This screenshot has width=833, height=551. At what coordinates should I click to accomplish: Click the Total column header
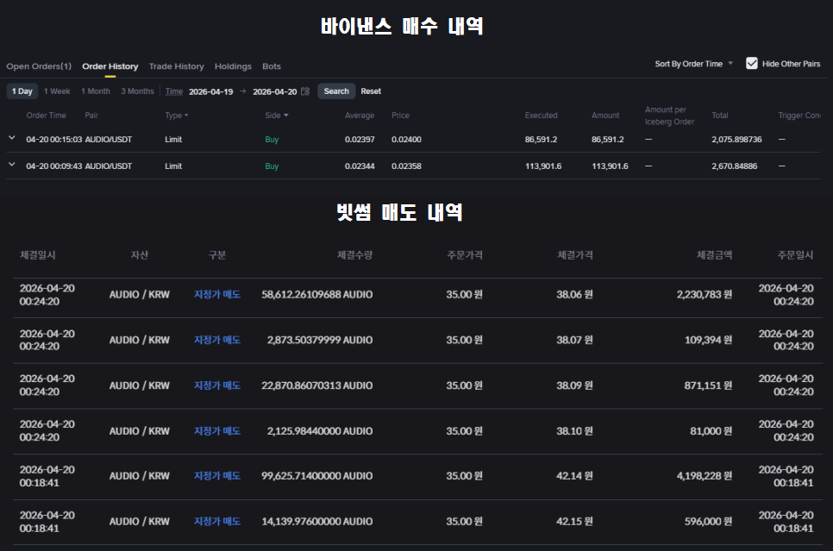720,116
